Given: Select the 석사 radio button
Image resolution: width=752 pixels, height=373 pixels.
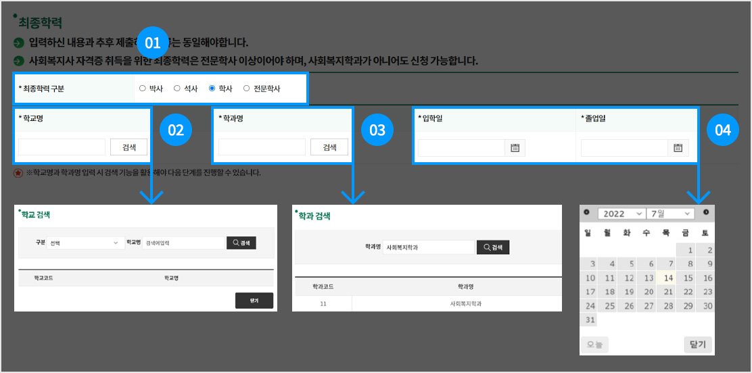Looking at the screenshot, I should pos(177,89).
